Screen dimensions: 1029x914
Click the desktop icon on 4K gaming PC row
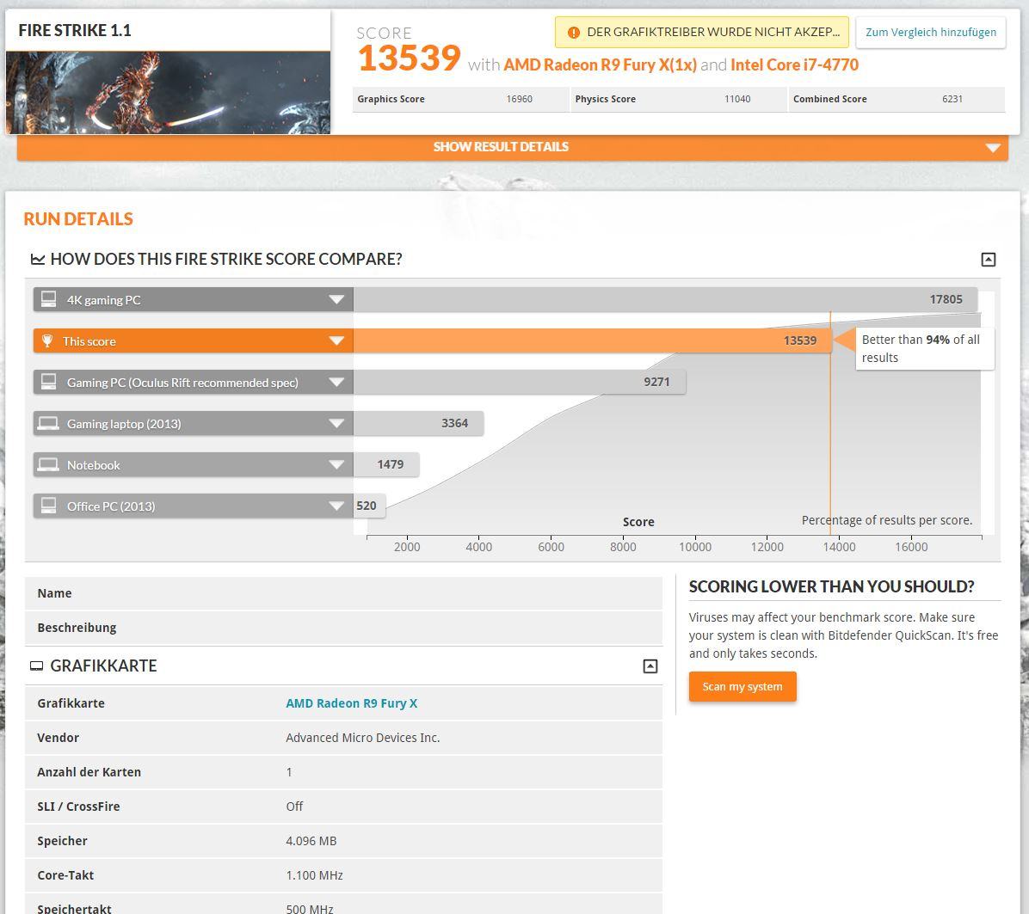48,299
